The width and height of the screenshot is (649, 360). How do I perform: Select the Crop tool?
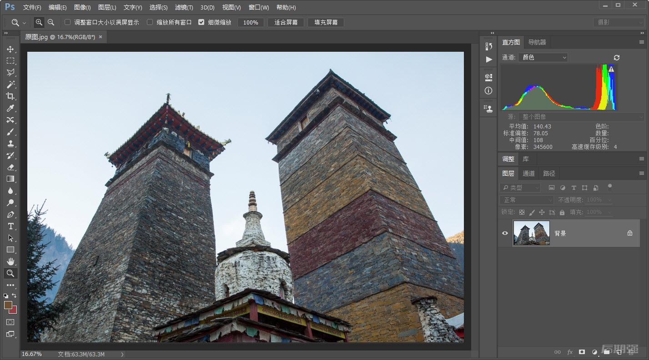10,96
